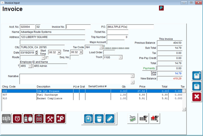Viewport: 203px width, 136px height.
Task: Click the 8.88 price of Fuel Surcharge
Action: tap(142, 95)
